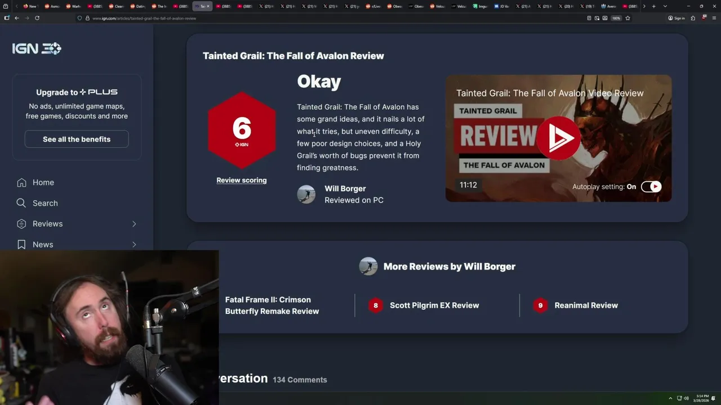Expand the News submenu chevron
Viewport: 721px width, 405px height.
tap(134, 245)
